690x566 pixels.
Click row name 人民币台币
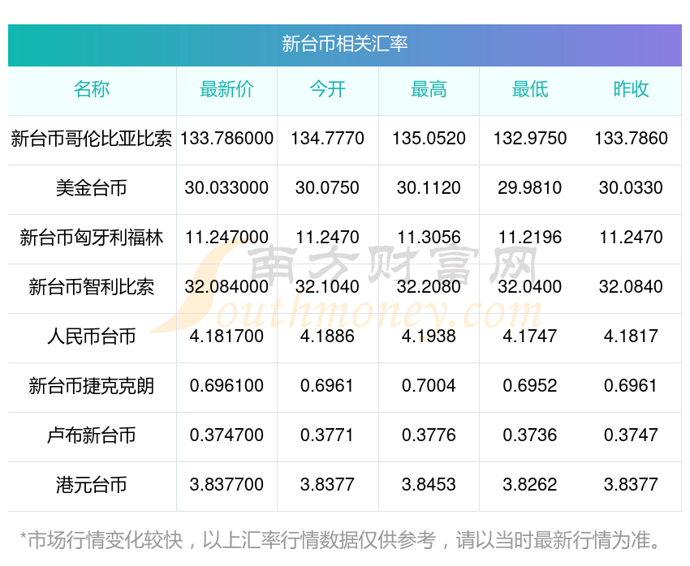pos(92,337)
